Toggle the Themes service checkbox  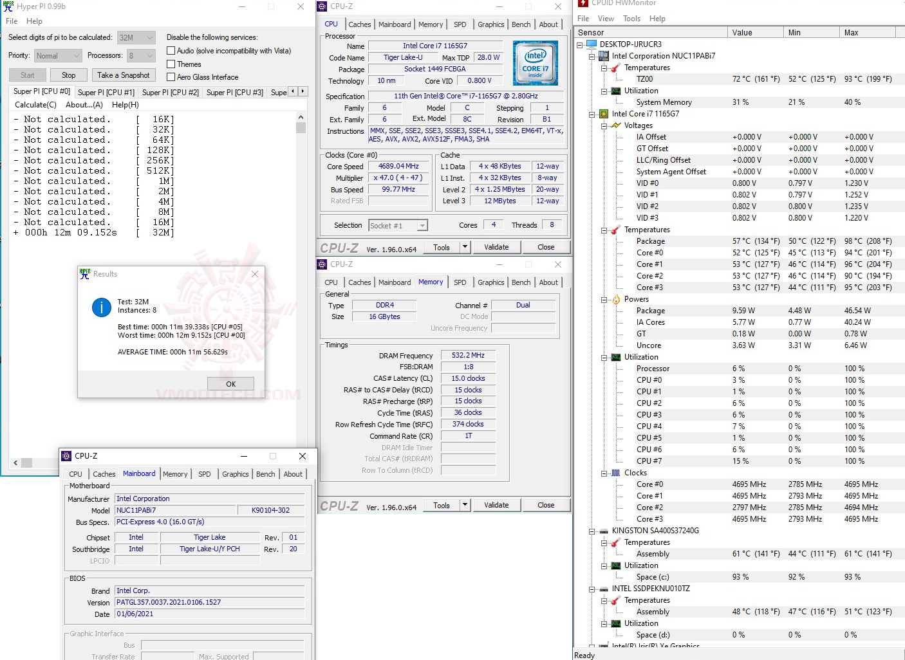coord(171,64)
